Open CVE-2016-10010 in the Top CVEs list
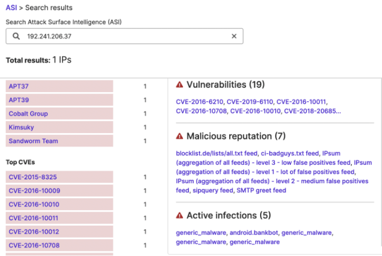This screenshot has width=382, height=256. coord(60,204)
